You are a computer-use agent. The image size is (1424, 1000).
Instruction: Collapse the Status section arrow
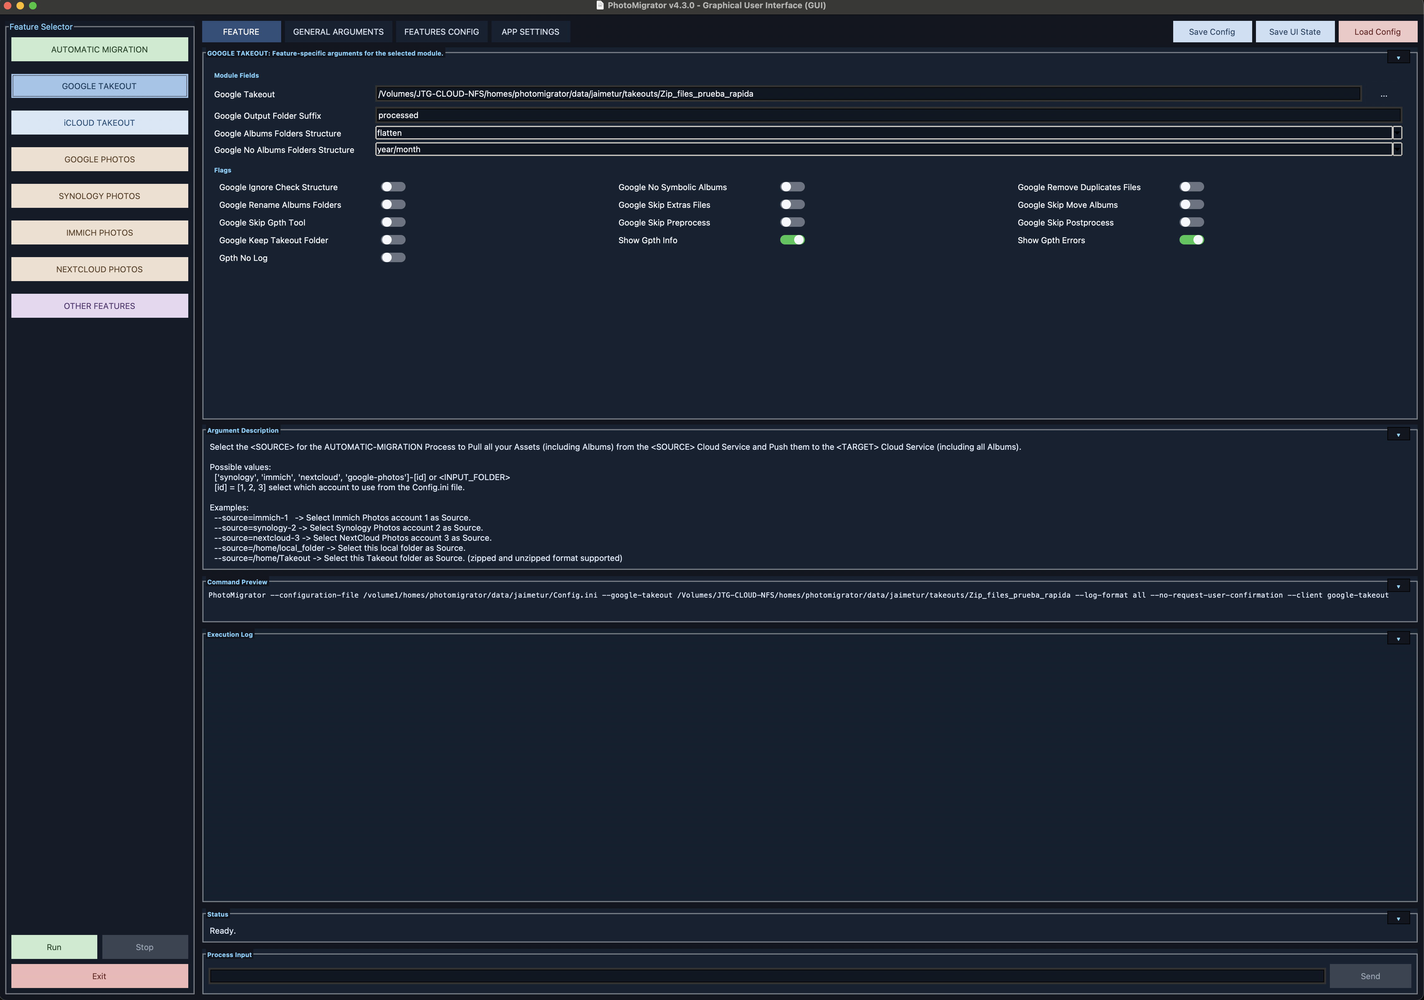pyautogui.click(x=1398, y=919)
